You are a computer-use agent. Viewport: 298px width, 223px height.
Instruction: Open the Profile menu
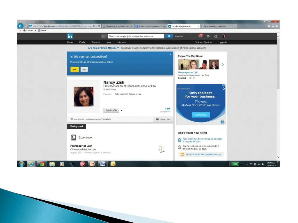pyautogui.click(x=82, y=42)
